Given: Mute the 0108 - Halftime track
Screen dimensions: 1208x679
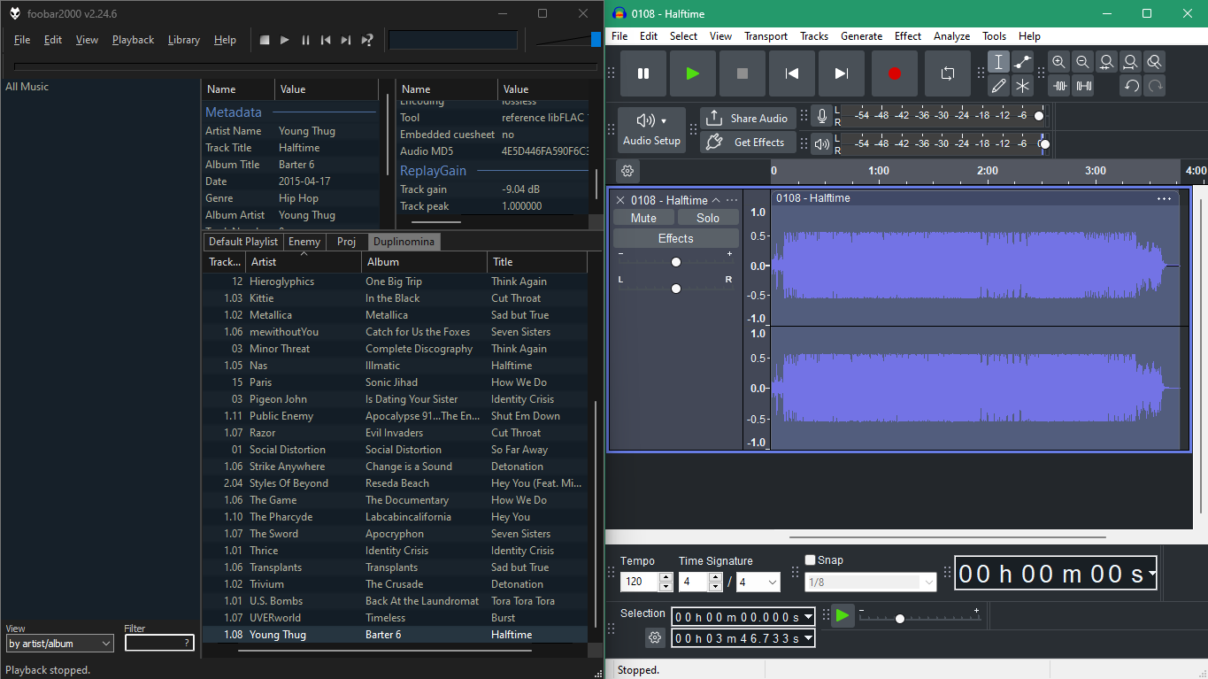Looking at the screenshot, I should (x=643, y=218).
